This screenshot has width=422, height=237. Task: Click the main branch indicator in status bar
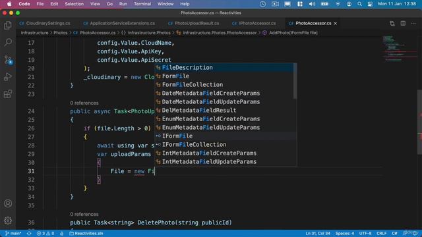click(x=13, y=233)
